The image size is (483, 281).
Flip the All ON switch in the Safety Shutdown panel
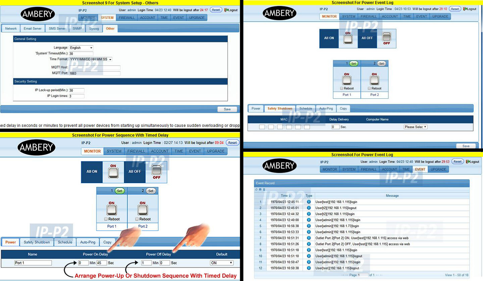pyautogui.click(x=348, y=40)
